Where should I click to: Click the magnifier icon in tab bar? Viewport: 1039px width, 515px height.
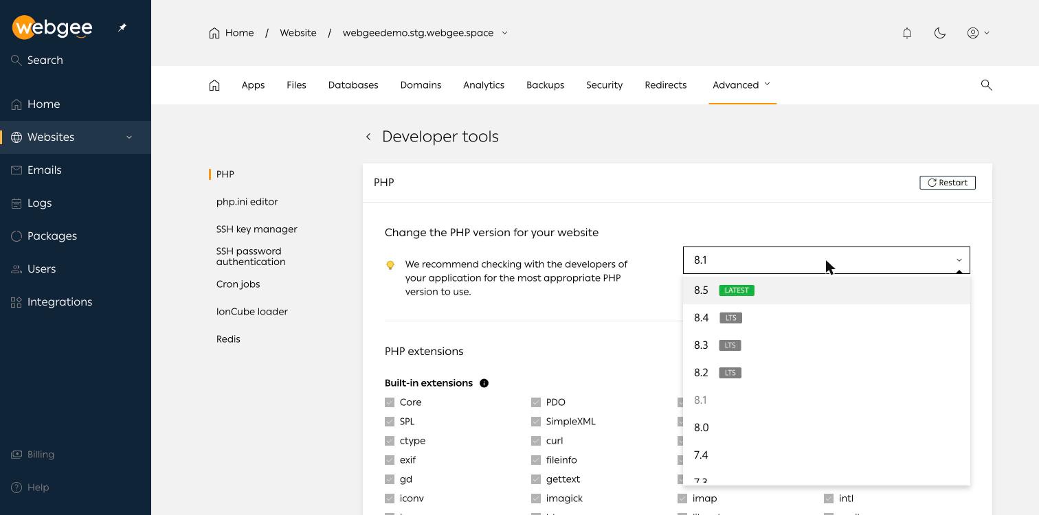[987, 85]
